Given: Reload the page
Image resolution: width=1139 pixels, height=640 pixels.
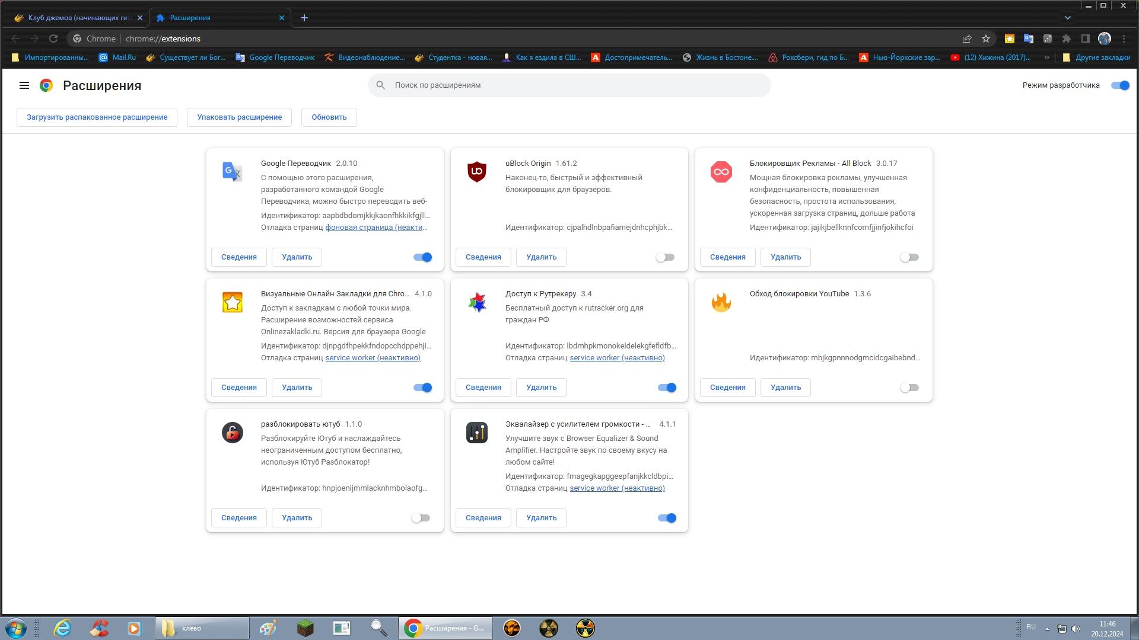Looking at the screenshot, I should tap(53, 39).
